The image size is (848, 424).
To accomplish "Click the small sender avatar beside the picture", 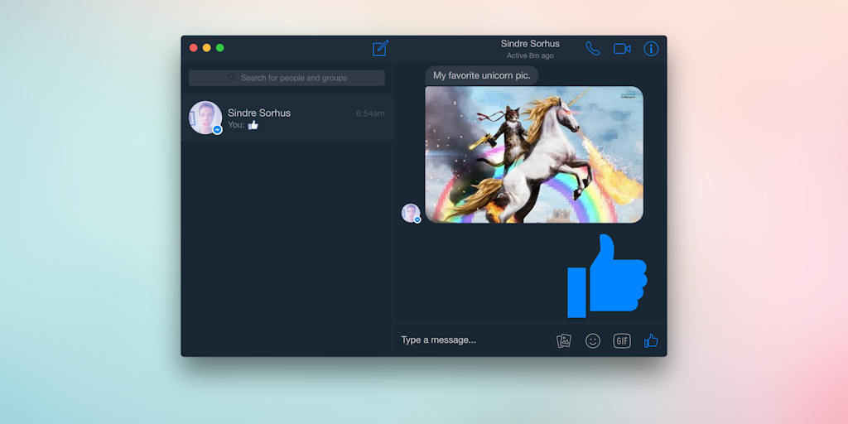I will tap(411, 213).
